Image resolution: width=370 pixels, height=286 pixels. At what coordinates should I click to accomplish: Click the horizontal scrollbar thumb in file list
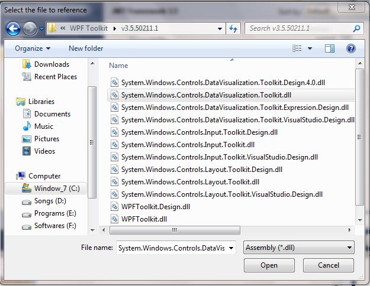point(175,230)
